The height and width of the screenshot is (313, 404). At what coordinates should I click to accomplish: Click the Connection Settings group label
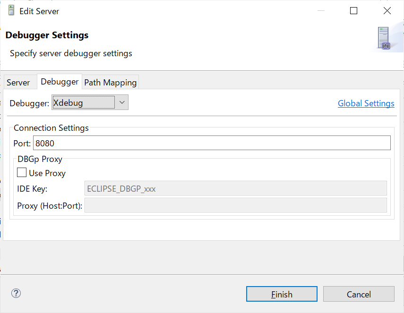(x=51, y=128)
